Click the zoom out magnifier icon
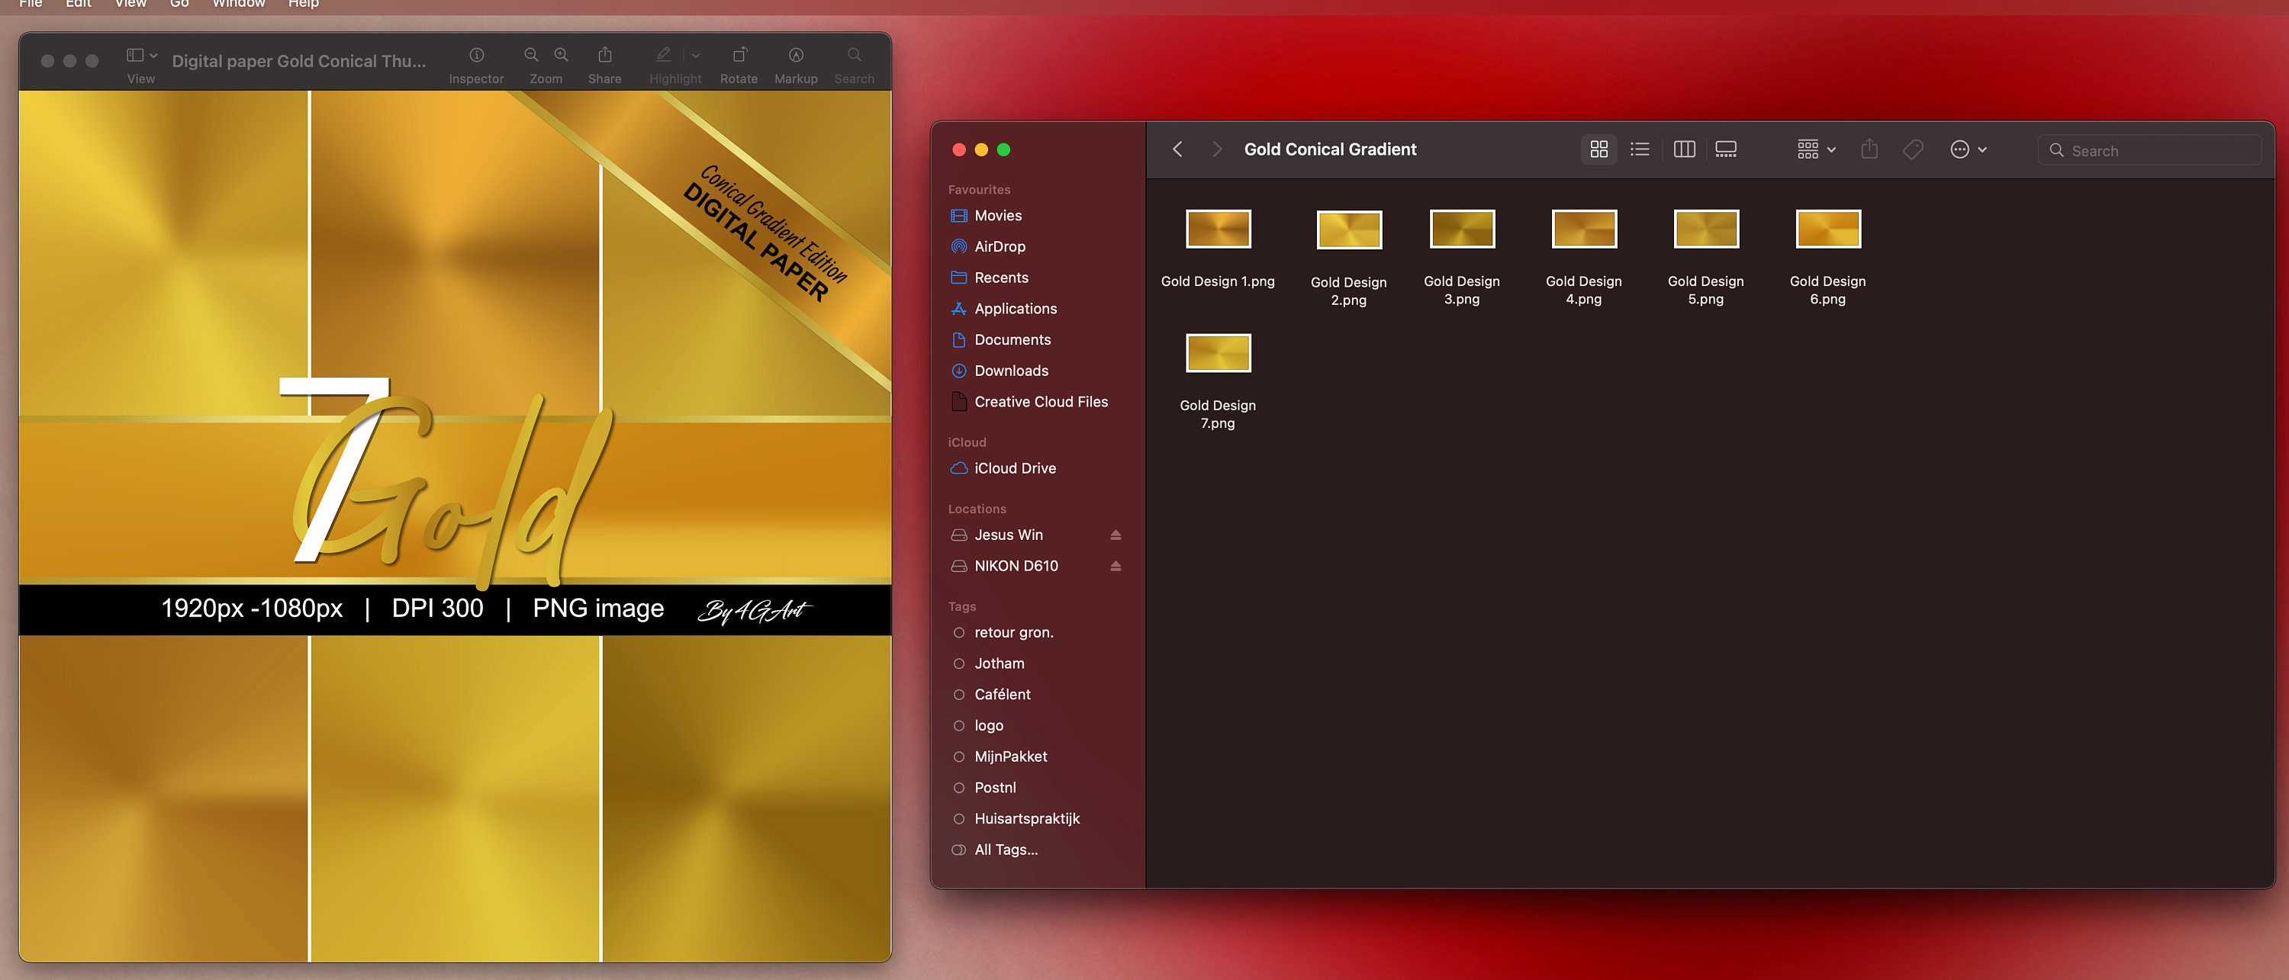Screen dimensions: 2289x980 pos(531,55)
